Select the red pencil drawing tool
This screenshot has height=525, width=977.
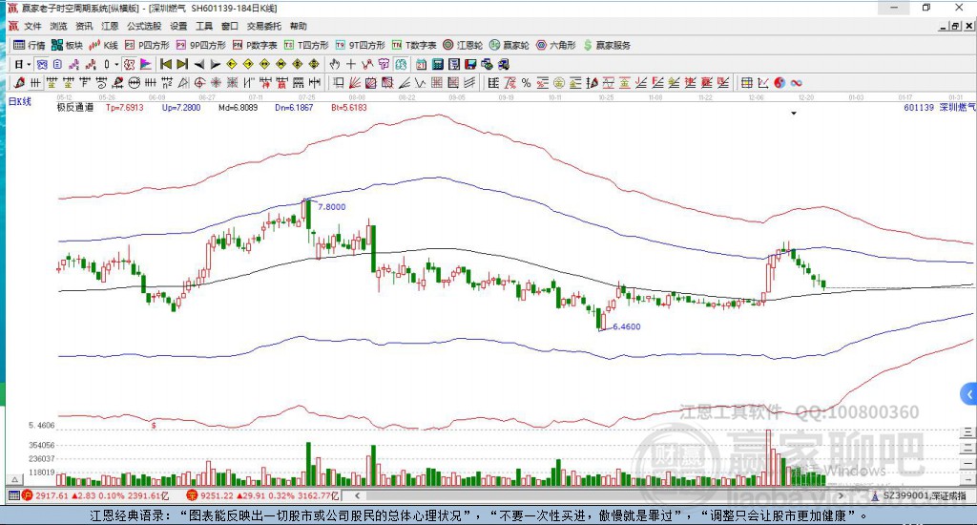[x=19, y=83]
